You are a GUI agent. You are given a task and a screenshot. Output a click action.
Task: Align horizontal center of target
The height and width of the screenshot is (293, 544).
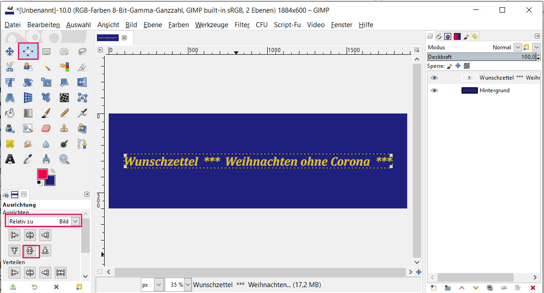30,235
